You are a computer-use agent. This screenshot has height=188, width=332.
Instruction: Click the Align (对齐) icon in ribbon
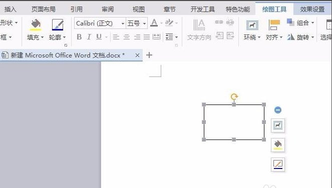pos(274,25)
